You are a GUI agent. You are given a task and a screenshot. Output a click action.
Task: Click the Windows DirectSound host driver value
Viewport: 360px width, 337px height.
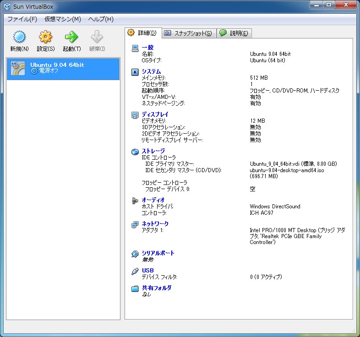tap(275, 207)
